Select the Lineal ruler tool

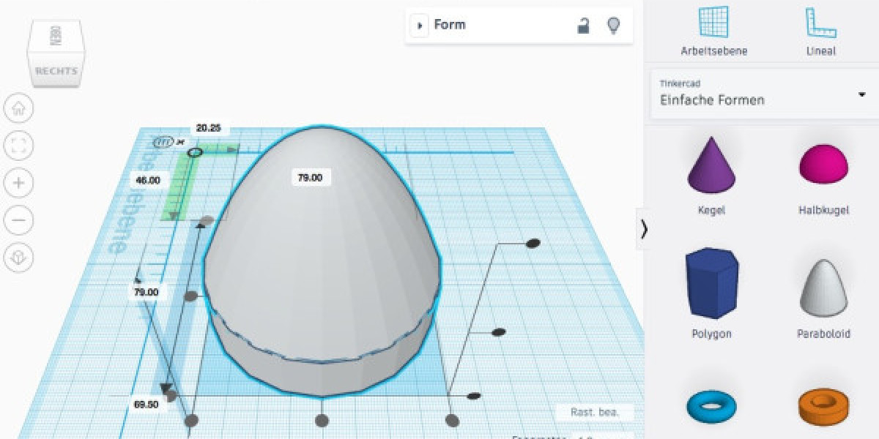(x=820, y=31)
